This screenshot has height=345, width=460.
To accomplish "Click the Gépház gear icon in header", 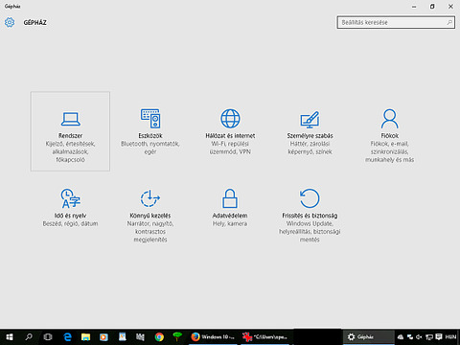I will pos(10,22).
